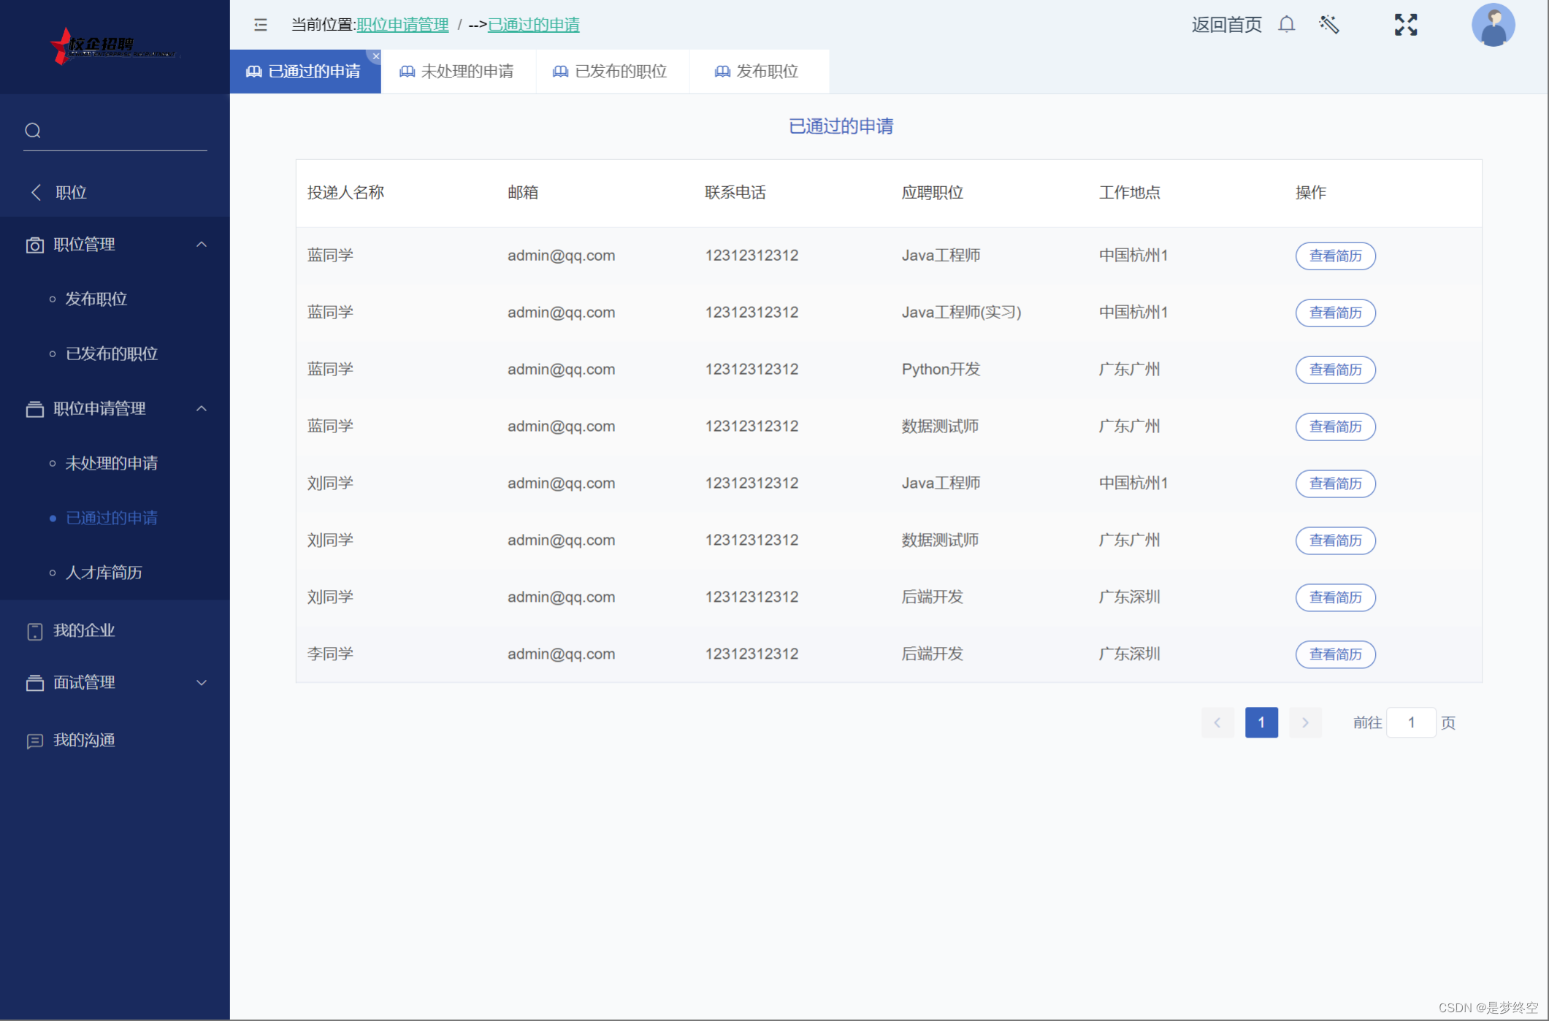View resume for 刘同学 后端开发 row
Image resolution: width=1549 pixels, height=1021 pixels.
pyautogui.click(x=1335, y=598)
